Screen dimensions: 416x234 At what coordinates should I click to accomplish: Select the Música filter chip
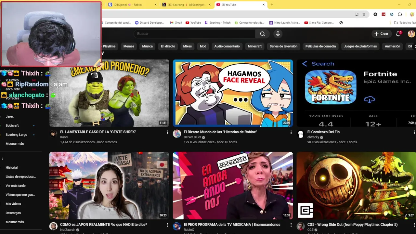coord(147,46)
